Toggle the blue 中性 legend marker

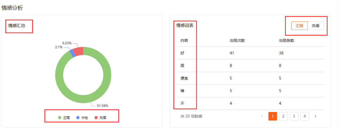(78, 118)
